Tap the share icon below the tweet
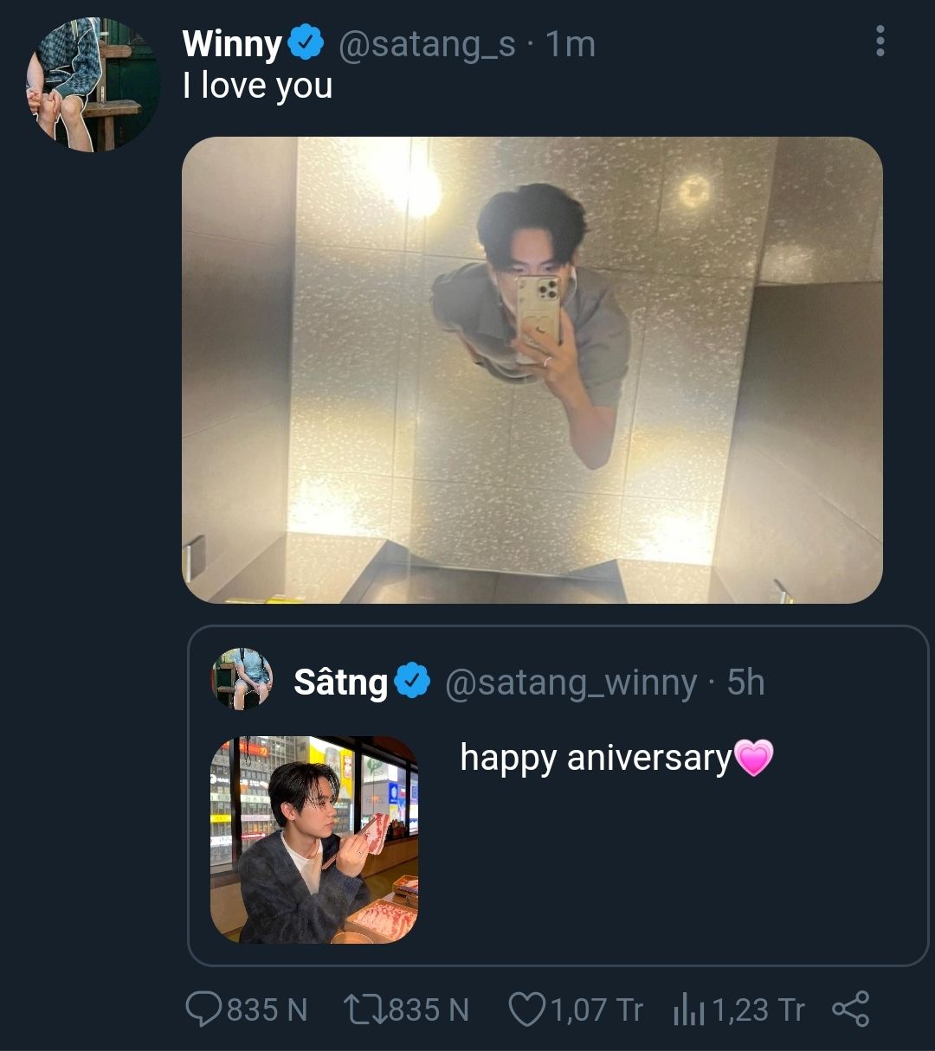935x1051 pixels. pyautogui.click(x=850, y=1009)
